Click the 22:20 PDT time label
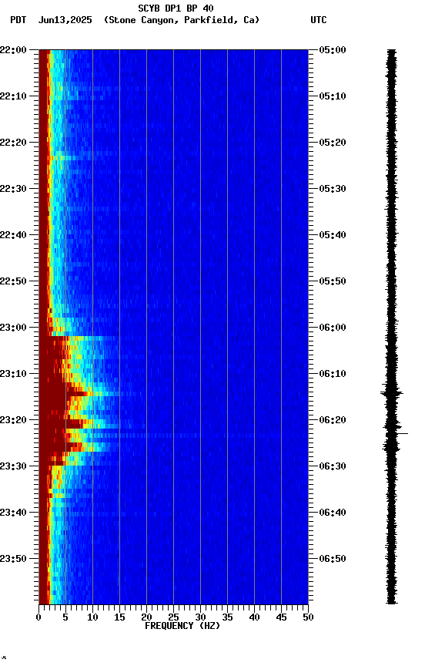 [14, 143]
